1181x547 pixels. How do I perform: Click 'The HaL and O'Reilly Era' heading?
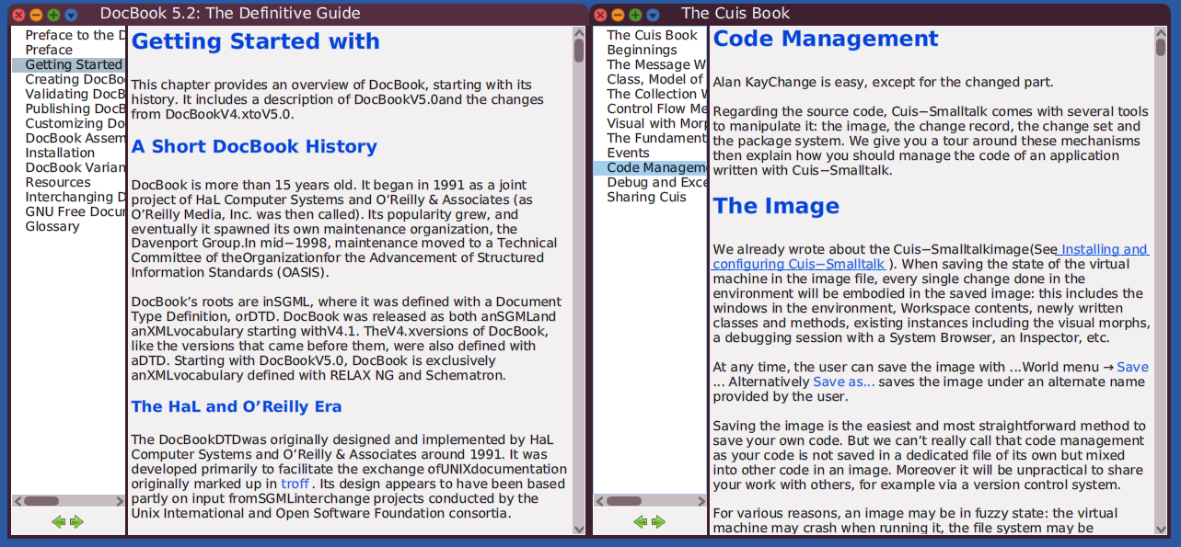(237, 406)
